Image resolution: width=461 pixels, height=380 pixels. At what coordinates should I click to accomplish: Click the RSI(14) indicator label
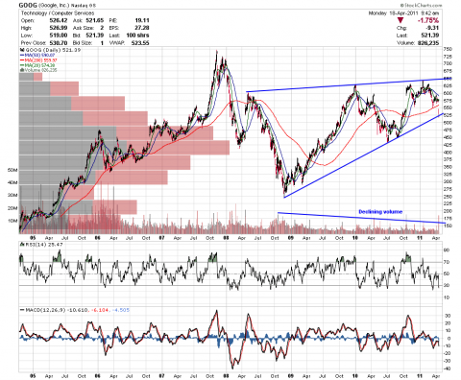coord(41,245)
